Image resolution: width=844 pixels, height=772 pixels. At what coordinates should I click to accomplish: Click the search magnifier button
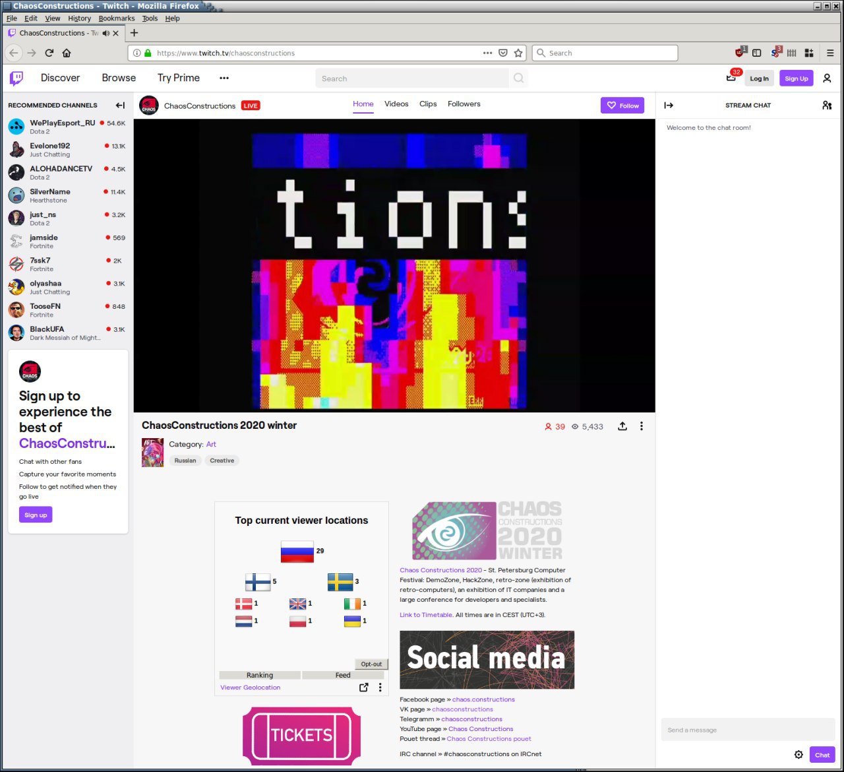tap(519, 79)
